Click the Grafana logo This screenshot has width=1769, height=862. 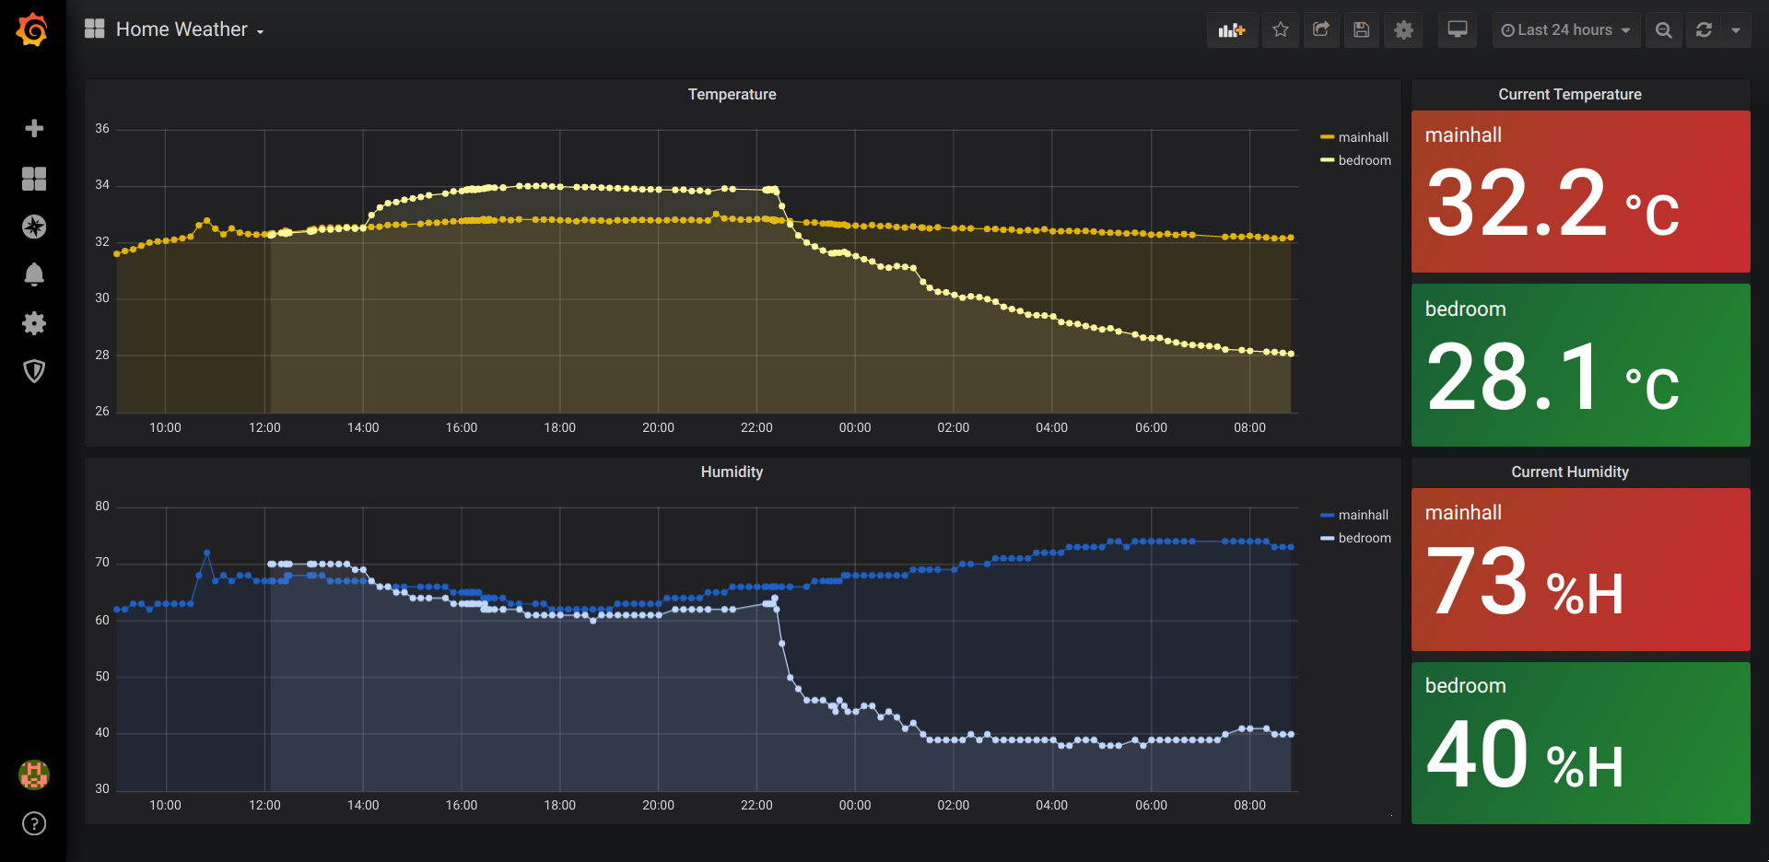point(32,29)
